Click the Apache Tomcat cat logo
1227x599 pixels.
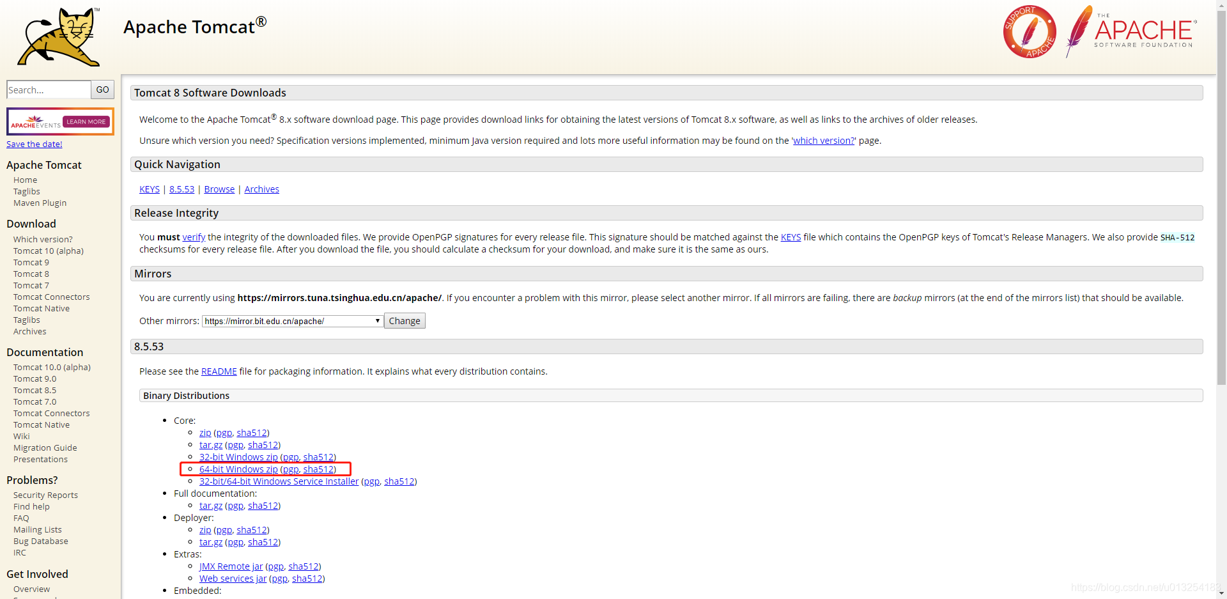pos(59,36)
